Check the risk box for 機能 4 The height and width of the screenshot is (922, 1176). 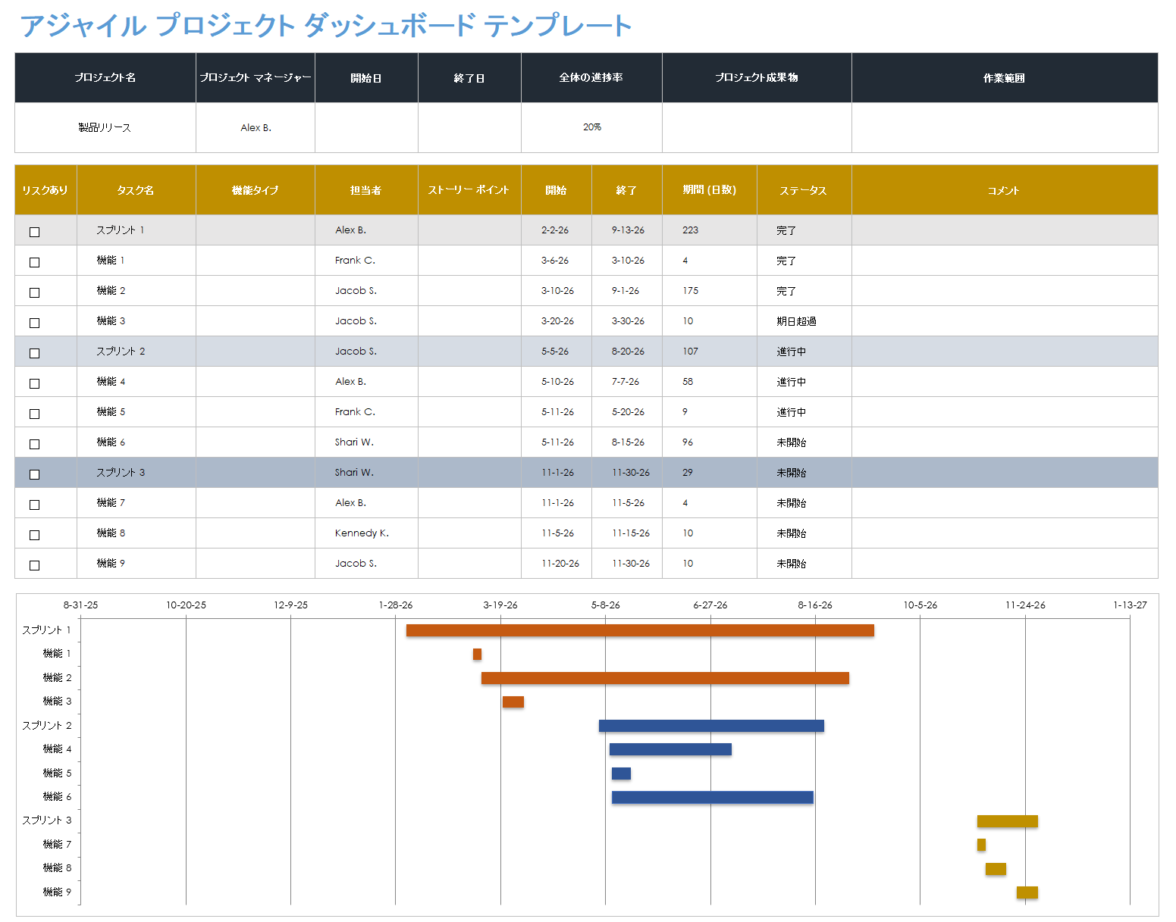34,383
